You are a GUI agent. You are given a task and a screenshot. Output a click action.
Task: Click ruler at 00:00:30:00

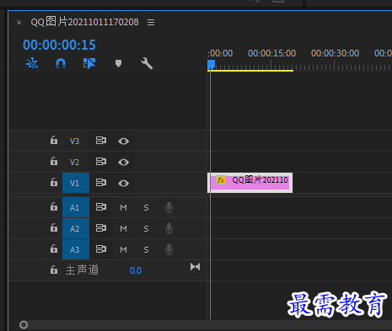(x=335, y=53)
